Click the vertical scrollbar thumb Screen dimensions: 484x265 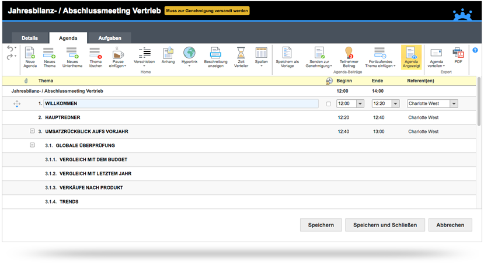pos(479,102)
